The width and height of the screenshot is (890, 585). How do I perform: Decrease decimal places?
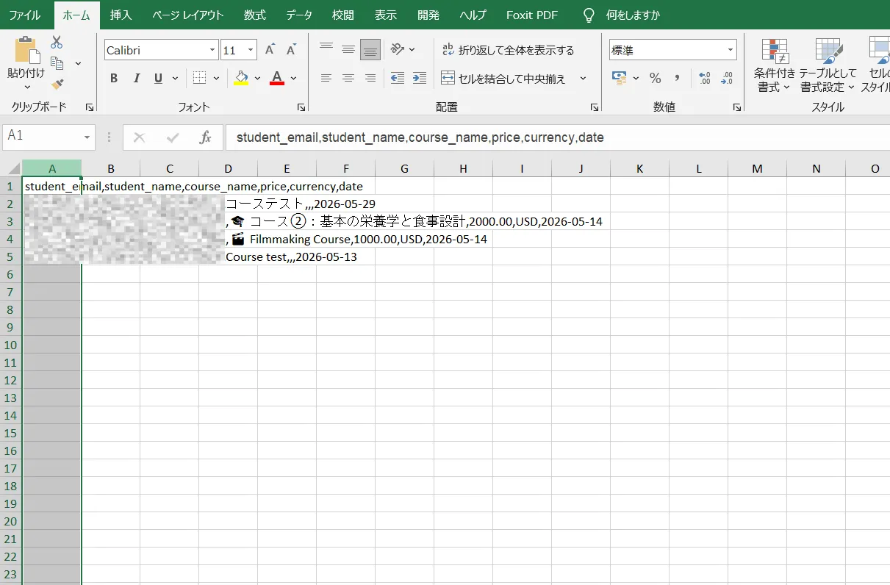[728, 78]
